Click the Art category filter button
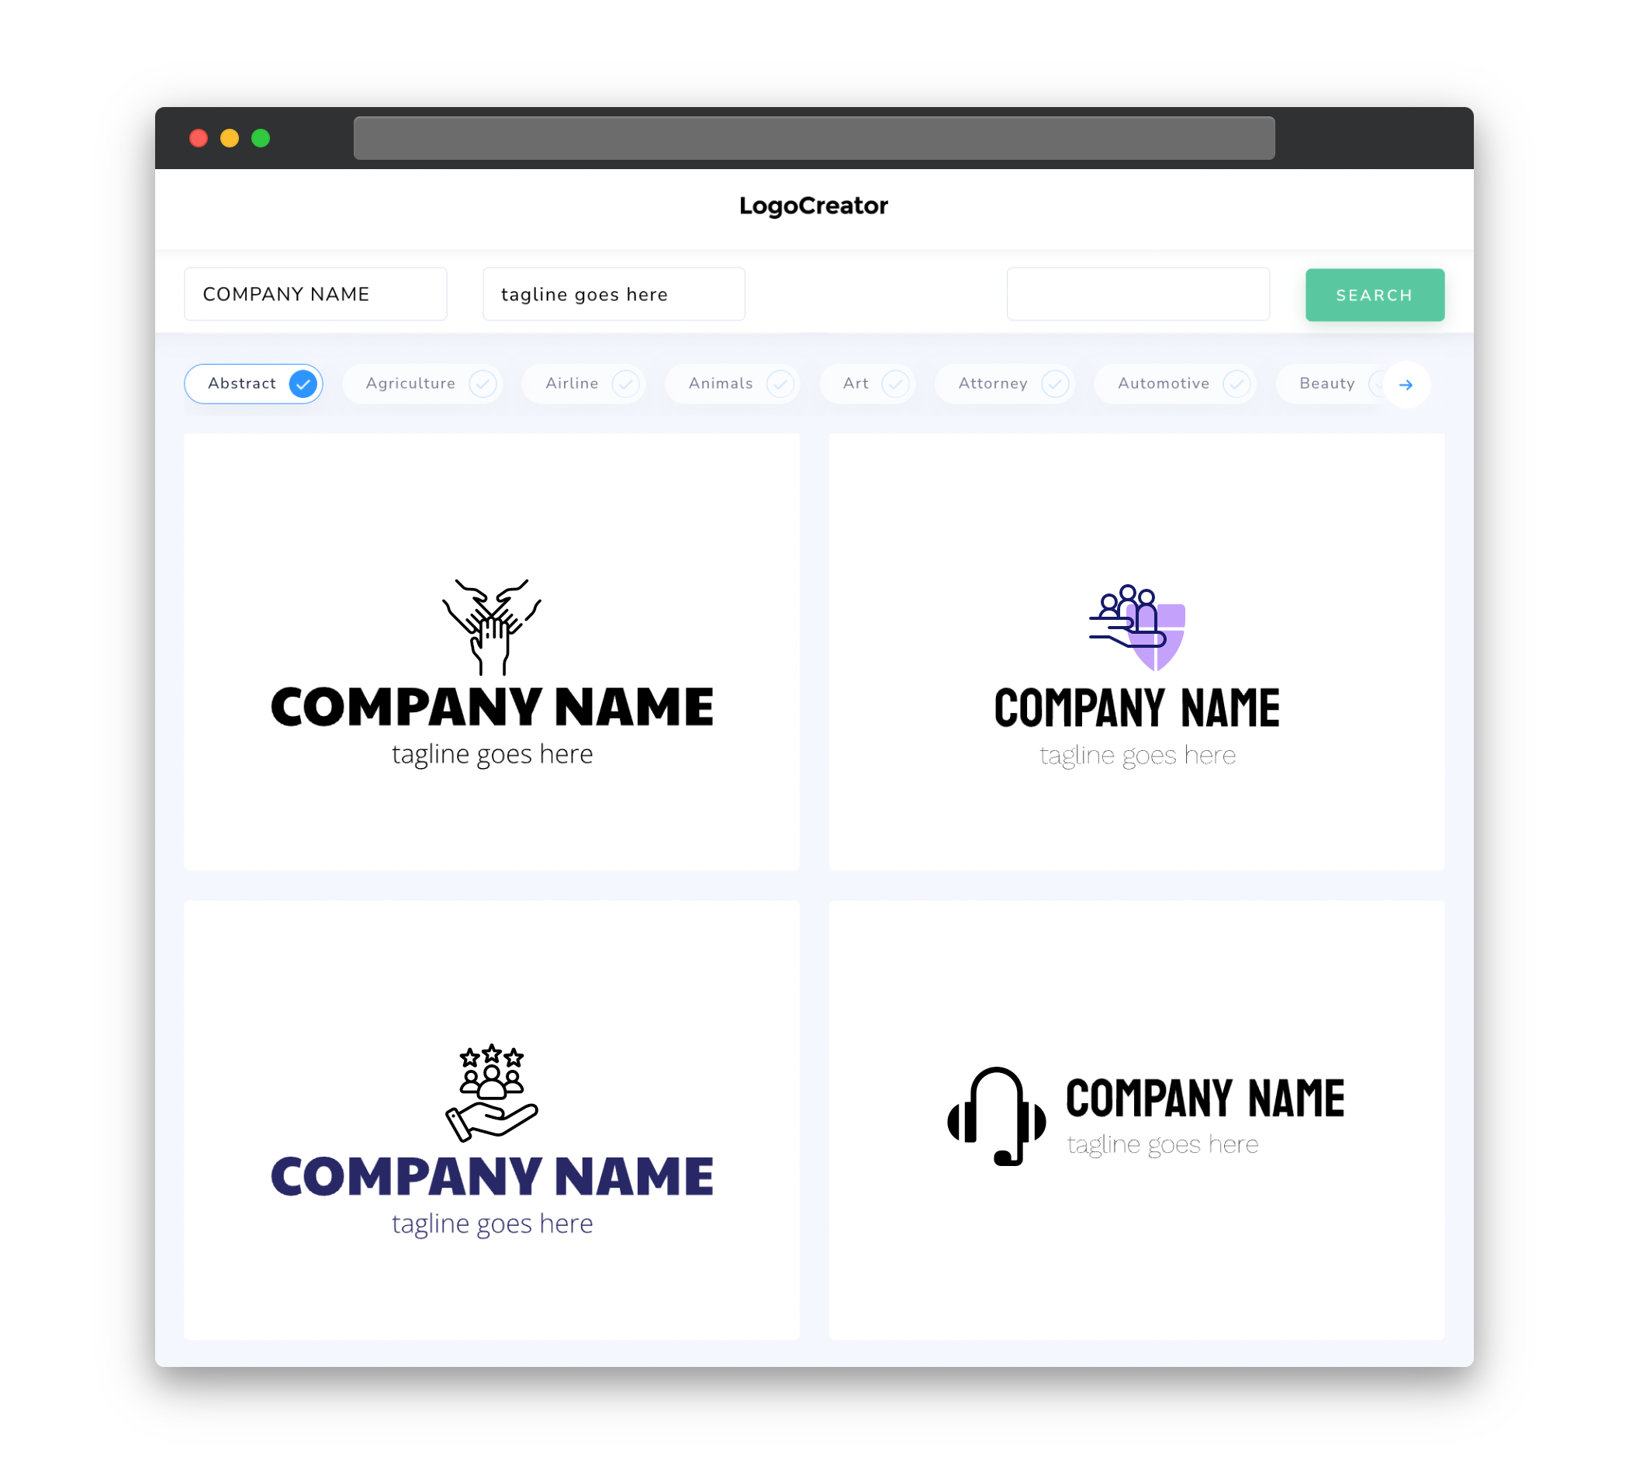Viewport: 1629px width, 1474px height. pos(869,383)
